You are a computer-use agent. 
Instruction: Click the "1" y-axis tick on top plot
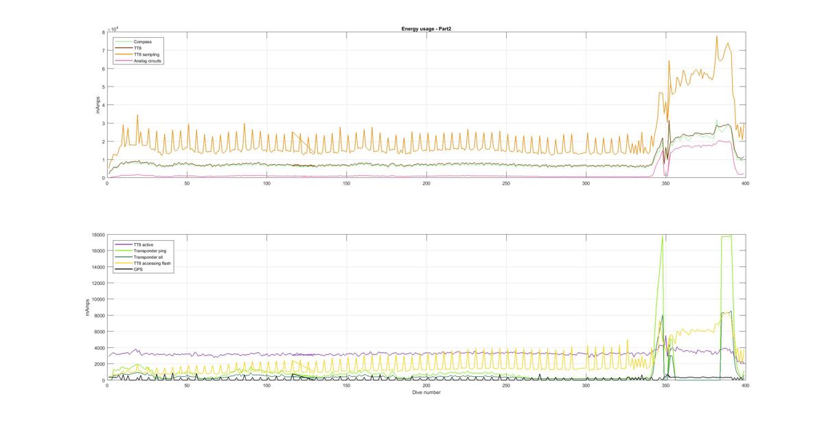point(102,160)
